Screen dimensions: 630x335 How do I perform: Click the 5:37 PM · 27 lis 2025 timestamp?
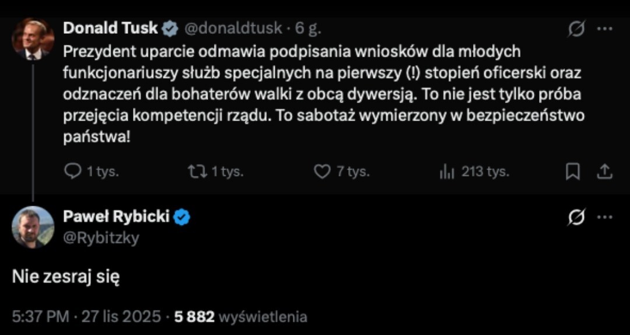[86, 317]
